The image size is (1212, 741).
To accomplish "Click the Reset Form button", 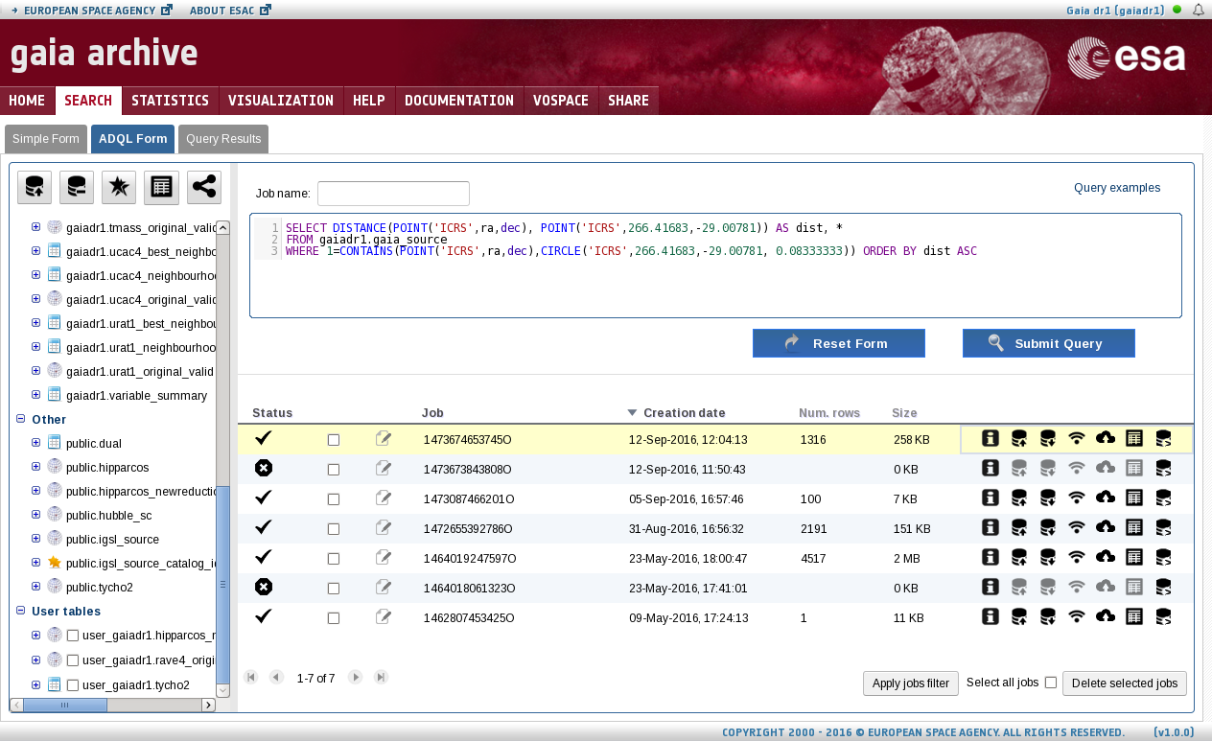I will pos(839,343).
